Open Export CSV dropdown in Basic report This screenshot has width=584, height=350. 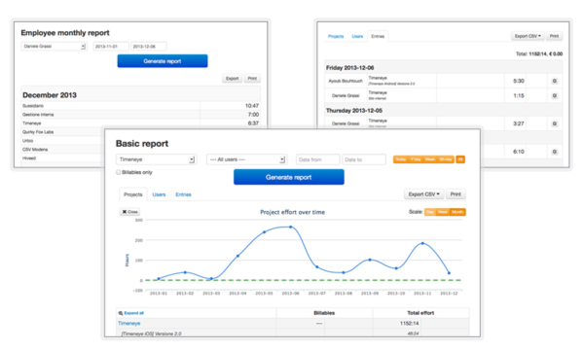[423, 194]
